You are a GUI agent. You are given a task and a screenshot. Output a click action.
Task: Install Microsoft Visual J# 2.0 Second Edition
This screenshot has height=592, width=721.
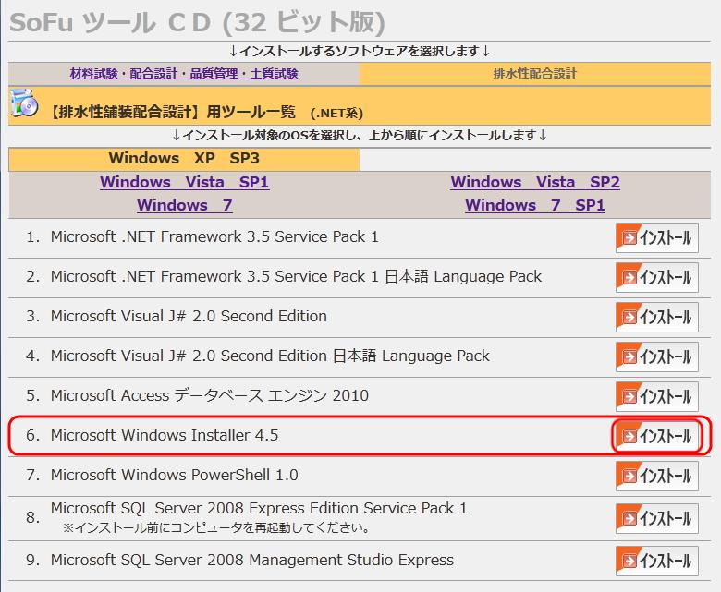pyautogui.click(x=656, y=317)
